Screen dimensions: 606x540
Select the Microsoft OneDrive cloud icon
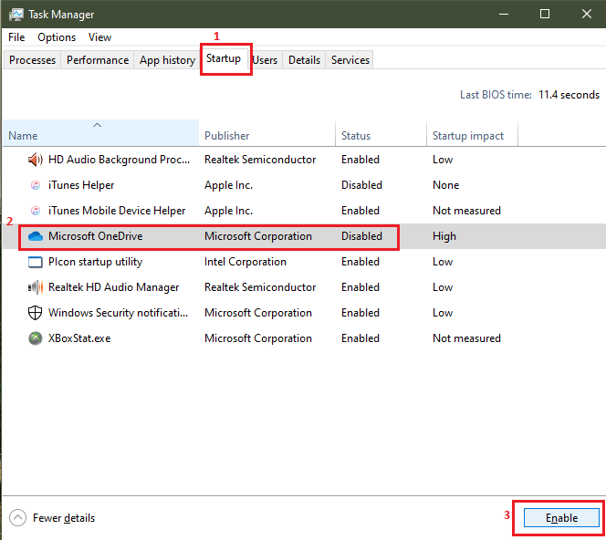click(x=36, y=236)
